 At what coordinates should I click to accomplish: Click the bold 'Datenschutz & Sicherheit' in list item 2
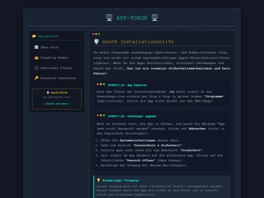158,145
